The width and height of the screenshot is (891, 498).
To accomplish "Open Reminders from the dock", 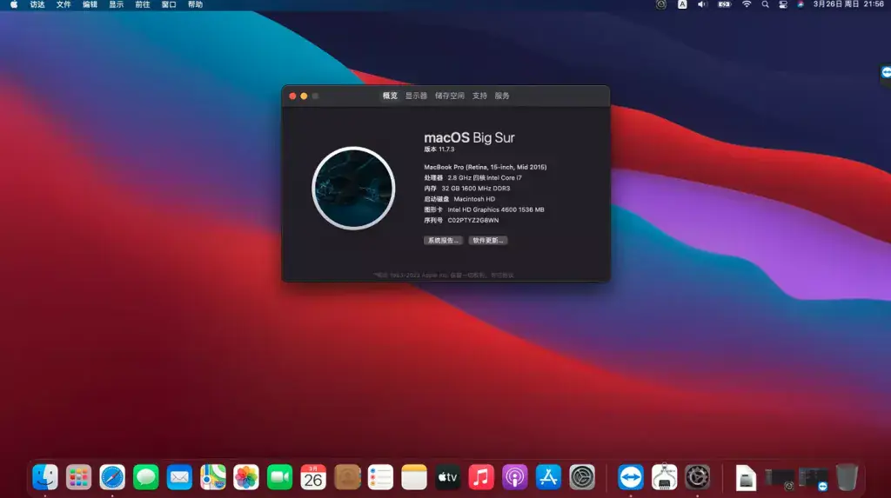I will (381, 477).
